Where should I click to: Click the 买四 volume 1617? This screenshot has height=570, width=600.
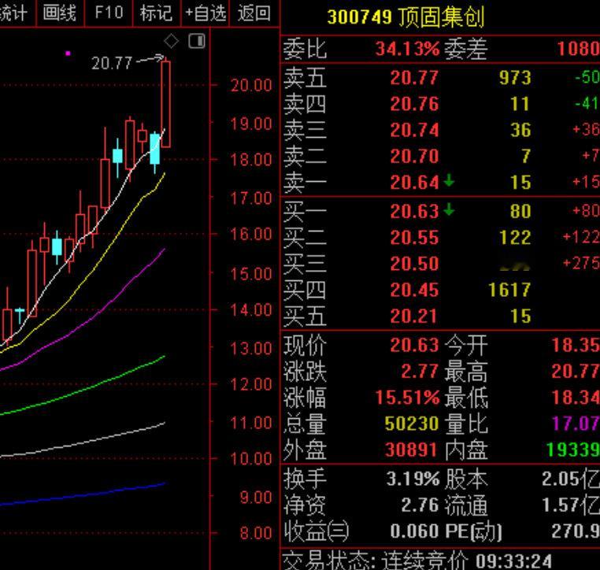(509, 290)
